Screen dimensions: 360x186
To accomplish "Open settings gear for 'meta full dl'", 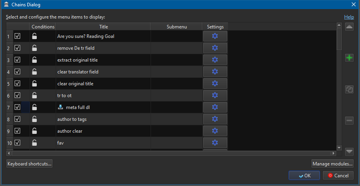I will (215, 107).
